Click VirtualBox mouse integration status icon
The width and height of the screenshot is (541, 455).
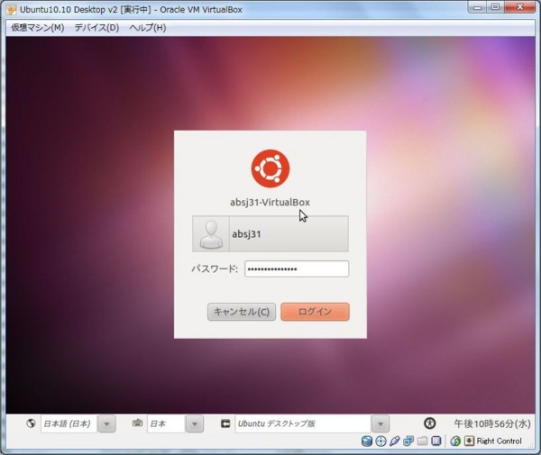point(455,441)
